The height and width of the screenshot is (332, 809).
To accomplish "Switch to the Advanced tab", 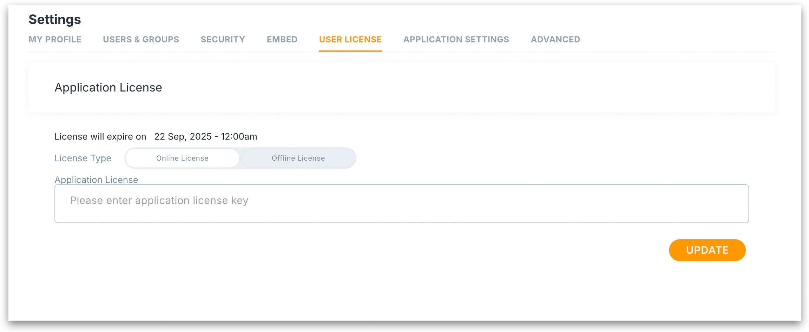I will 555,39.
